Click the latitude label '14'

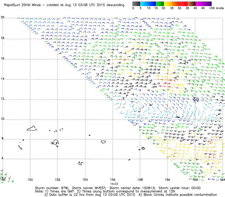[x=2, y=79]
